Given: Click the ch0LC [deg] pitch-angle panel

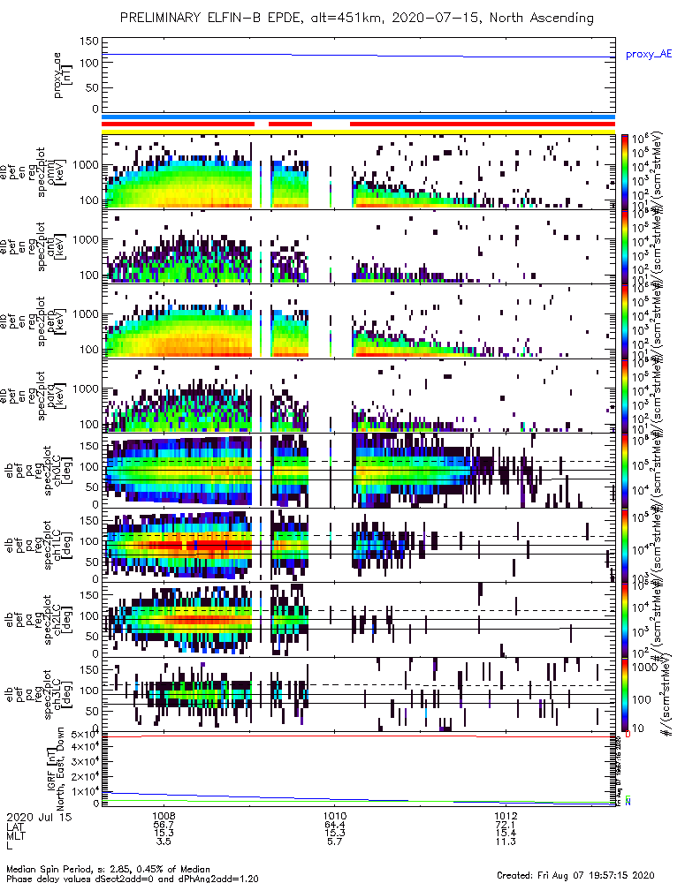Looking at the screenshot, I should click(x=358, y=471).
